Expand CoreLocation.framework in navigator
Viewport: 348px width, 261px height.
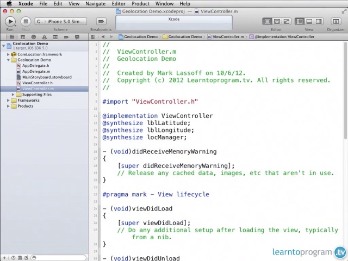pos(8,54)
